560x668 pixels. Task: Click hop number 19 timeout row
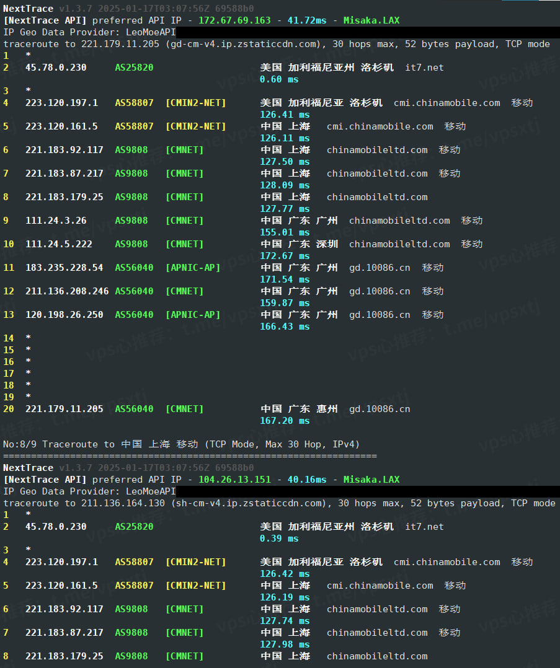point(17,397)
